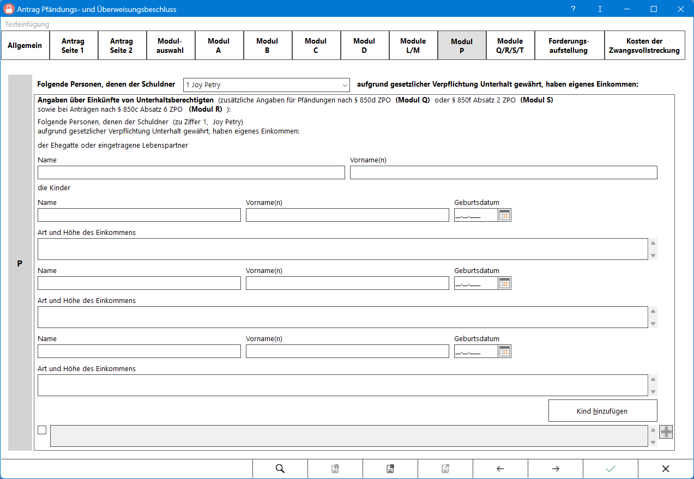
Task: Open the Antrag Seite 1 tab
Action: 73,45
